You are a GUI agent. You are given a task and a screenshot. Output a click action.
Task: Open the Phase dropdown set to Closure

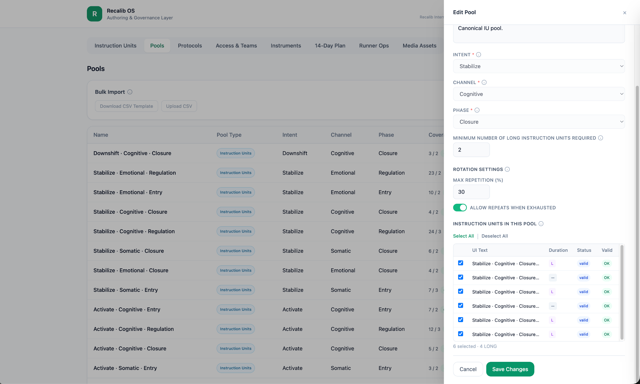[x=539, y=122]
